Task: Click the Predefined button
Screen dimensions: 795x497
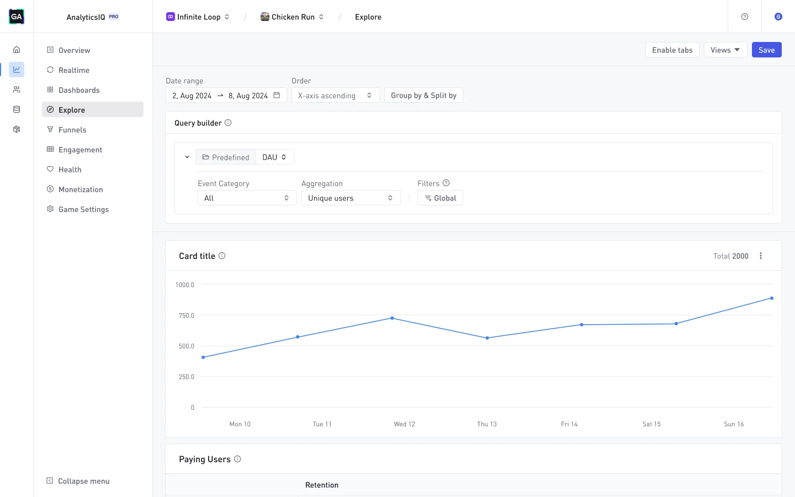Action: (x=225, y=157)
